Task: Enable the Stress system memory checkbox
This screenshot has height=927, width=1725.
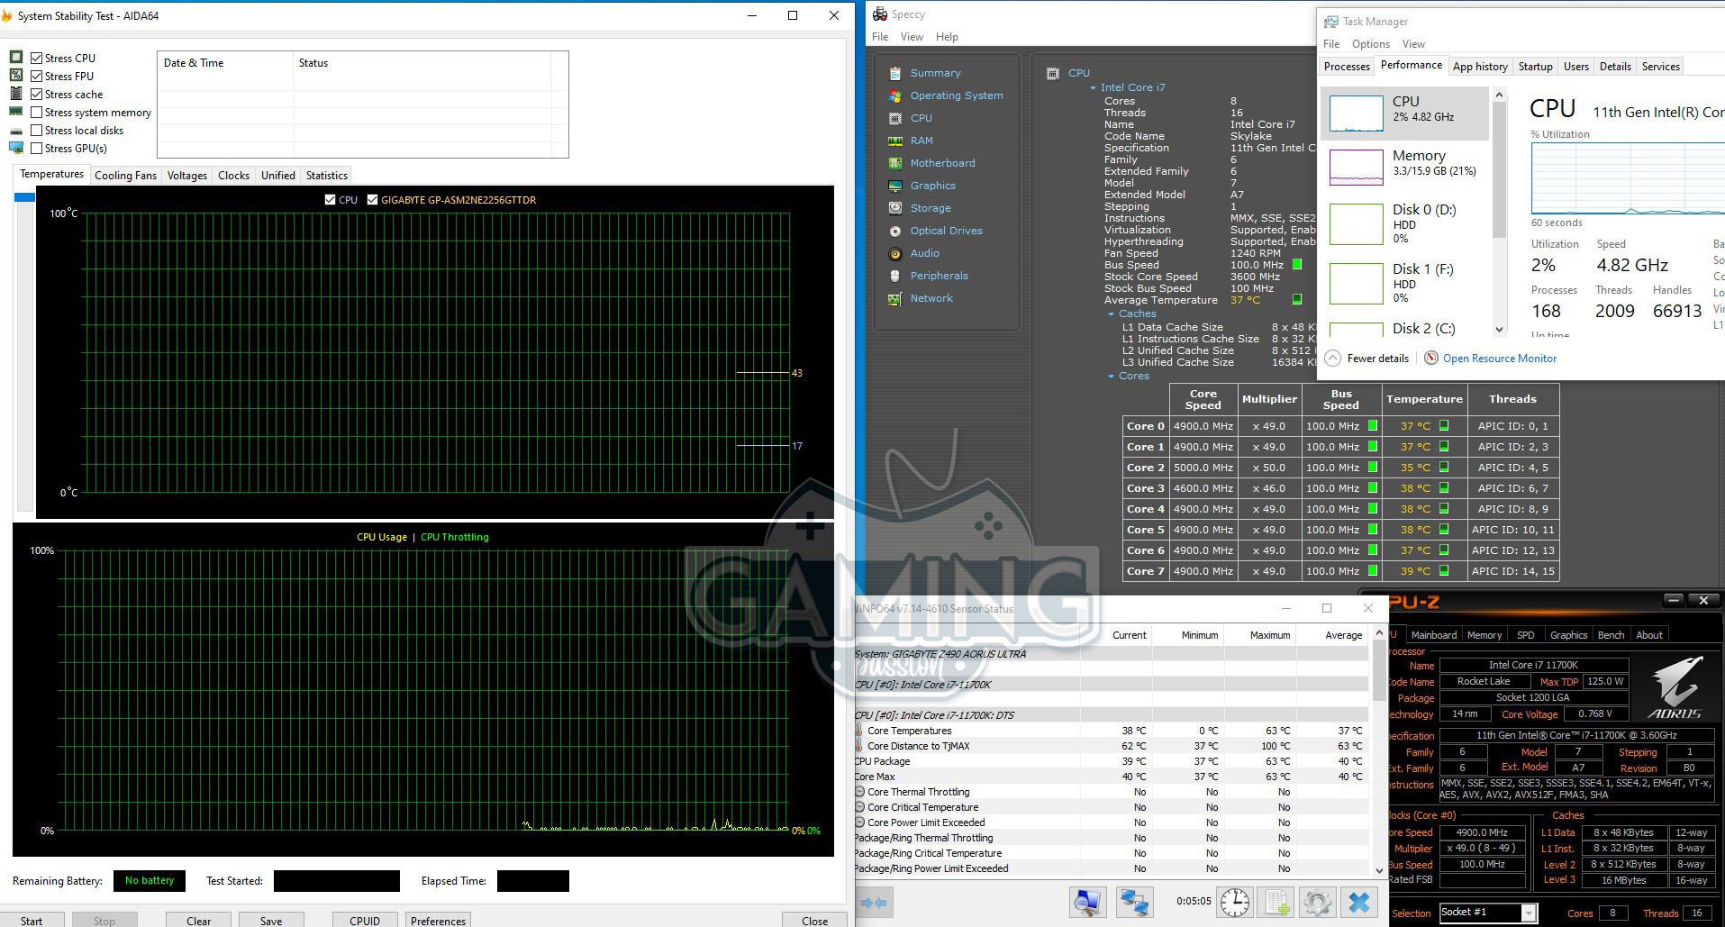Action: [x=37, y=113]
